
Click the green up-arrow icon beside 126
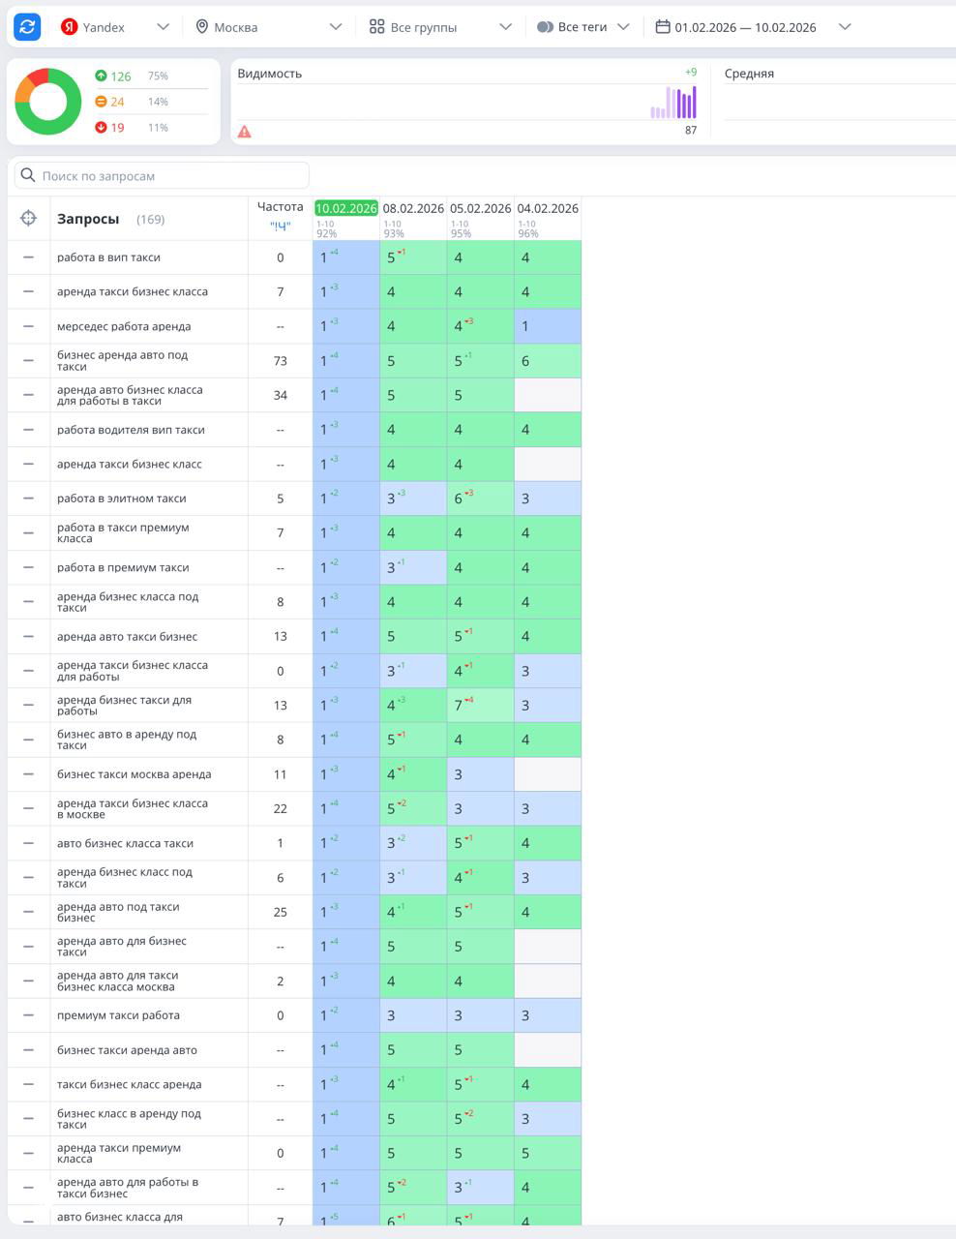pyautogui.click(x=101, y=76)
